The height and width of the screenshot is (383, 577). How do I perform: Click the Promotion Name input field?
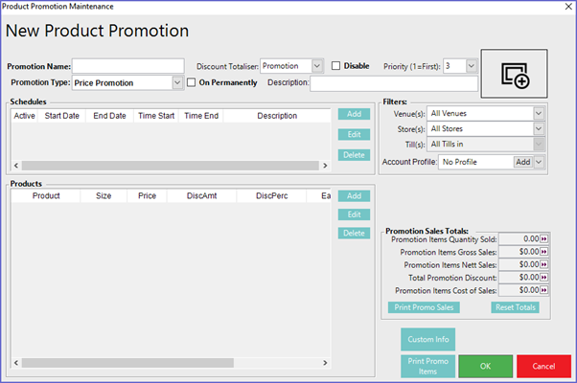coord(127,66)
